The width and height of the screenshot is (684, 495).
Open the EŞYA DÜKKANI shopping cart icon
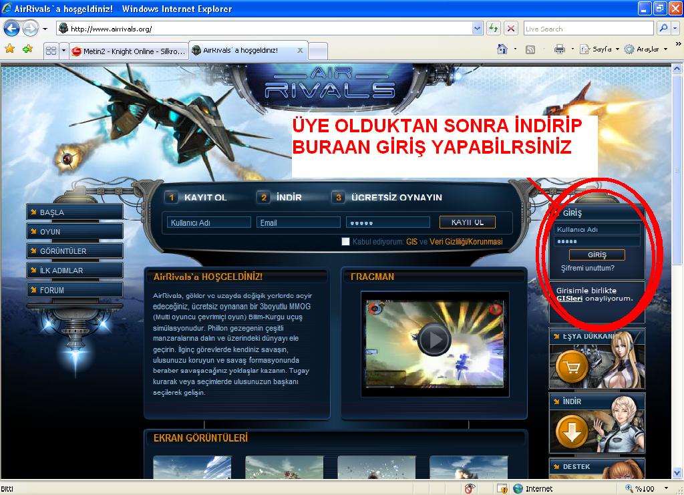coord(572,367)
